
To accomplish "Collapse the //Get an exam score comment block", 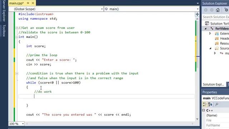I will (17, 28).
